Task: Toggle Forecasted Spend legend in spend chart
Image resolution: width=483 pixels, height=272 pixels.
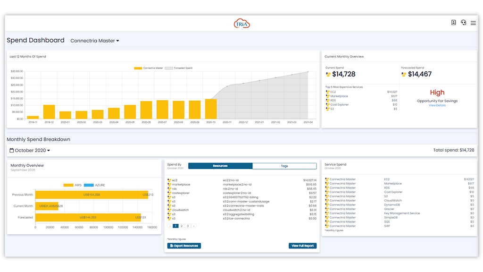Action: [179, 68]
